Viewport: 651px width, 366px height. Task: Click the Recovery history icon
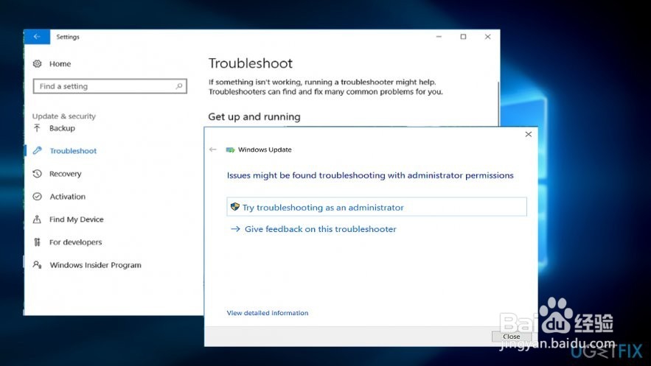38,173
